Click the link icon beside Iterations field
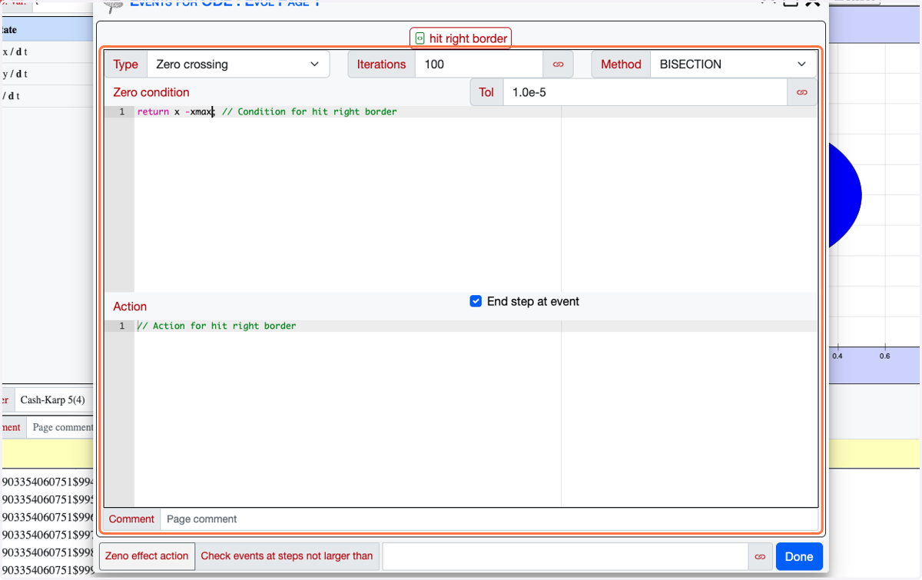Screen dimensions: 922x580 click(558, 65)
